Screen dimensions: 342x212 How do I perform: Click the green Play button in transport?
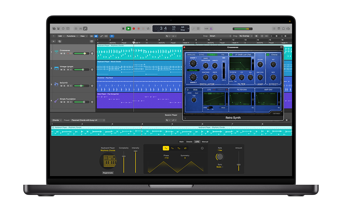[128, 29]
